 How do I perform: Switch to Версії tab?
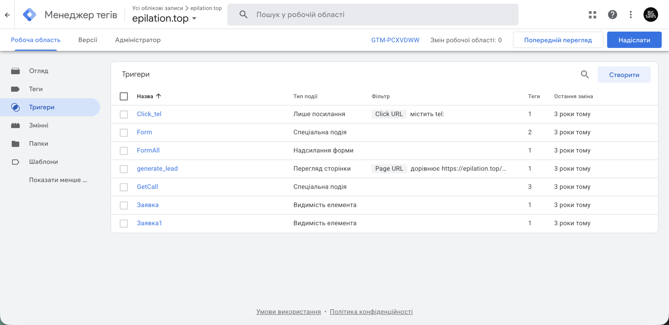tap(88, 40)
